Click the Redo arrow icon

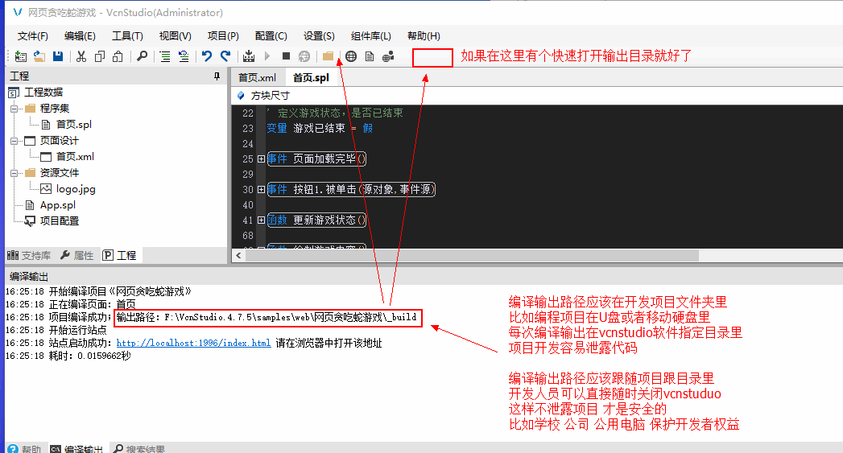[x=225, y=56]
